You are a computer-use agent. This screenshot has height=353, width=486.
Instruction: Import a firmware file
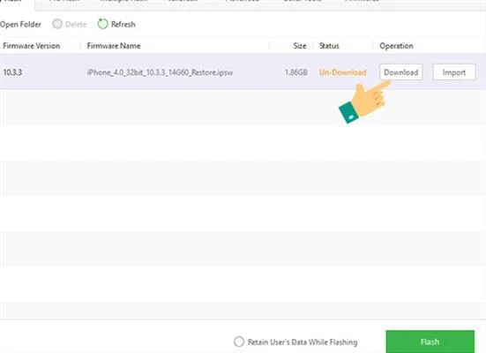[x=454, y=72]
